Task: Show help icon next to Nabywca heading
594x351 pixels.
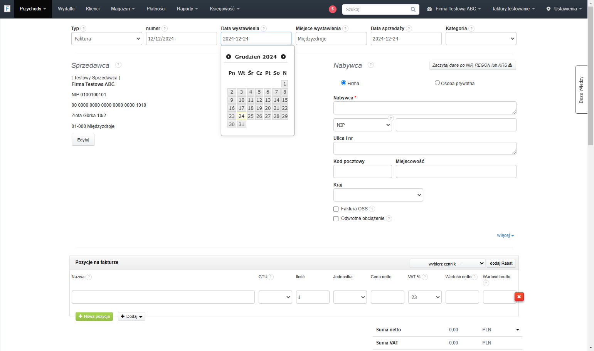Action: point(371,65)
